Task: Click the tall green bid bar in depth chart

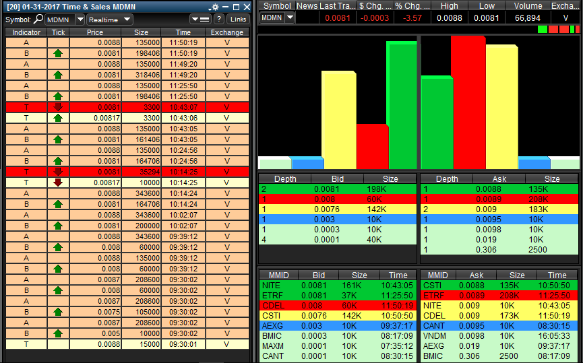Action: tap(402, 105)
